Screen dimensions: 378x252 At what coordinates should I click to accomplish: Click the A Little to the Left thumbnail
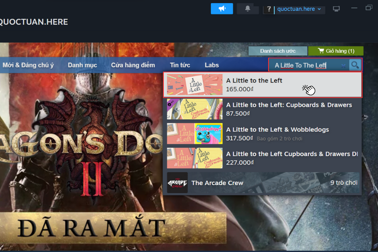point(195,85)
